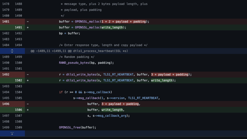Viewport: 247px width, 139px height.
Task: Select old line number 1481
Action: tap(6, 22)
